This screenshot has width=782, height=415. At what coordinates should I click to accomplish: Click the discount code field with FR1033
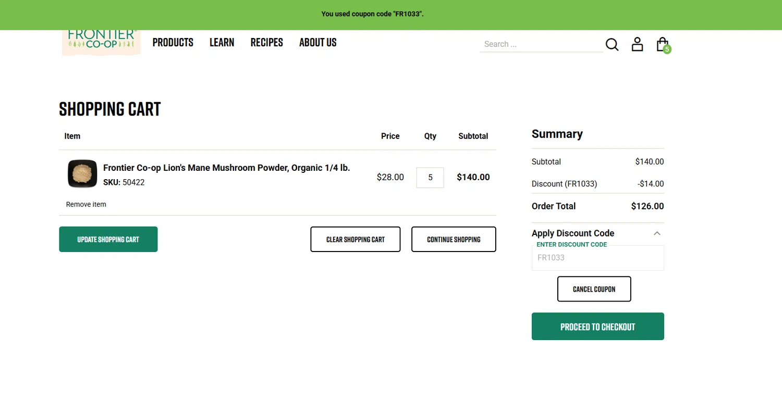[598, 258]
